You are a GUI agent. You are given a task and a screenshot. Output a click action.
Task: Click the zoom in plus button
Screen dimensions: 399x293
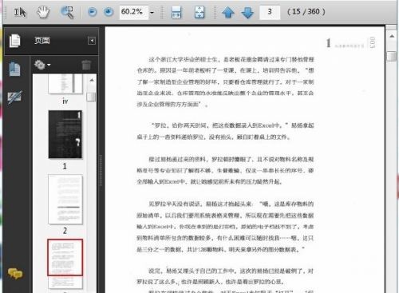click(x=109, y=12)
